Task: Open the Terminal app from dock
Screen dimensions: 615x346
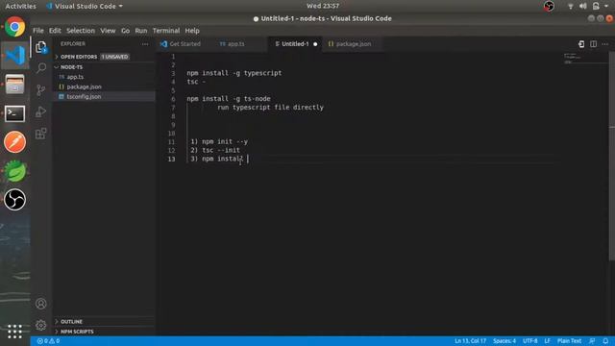Action: point(15,113)
